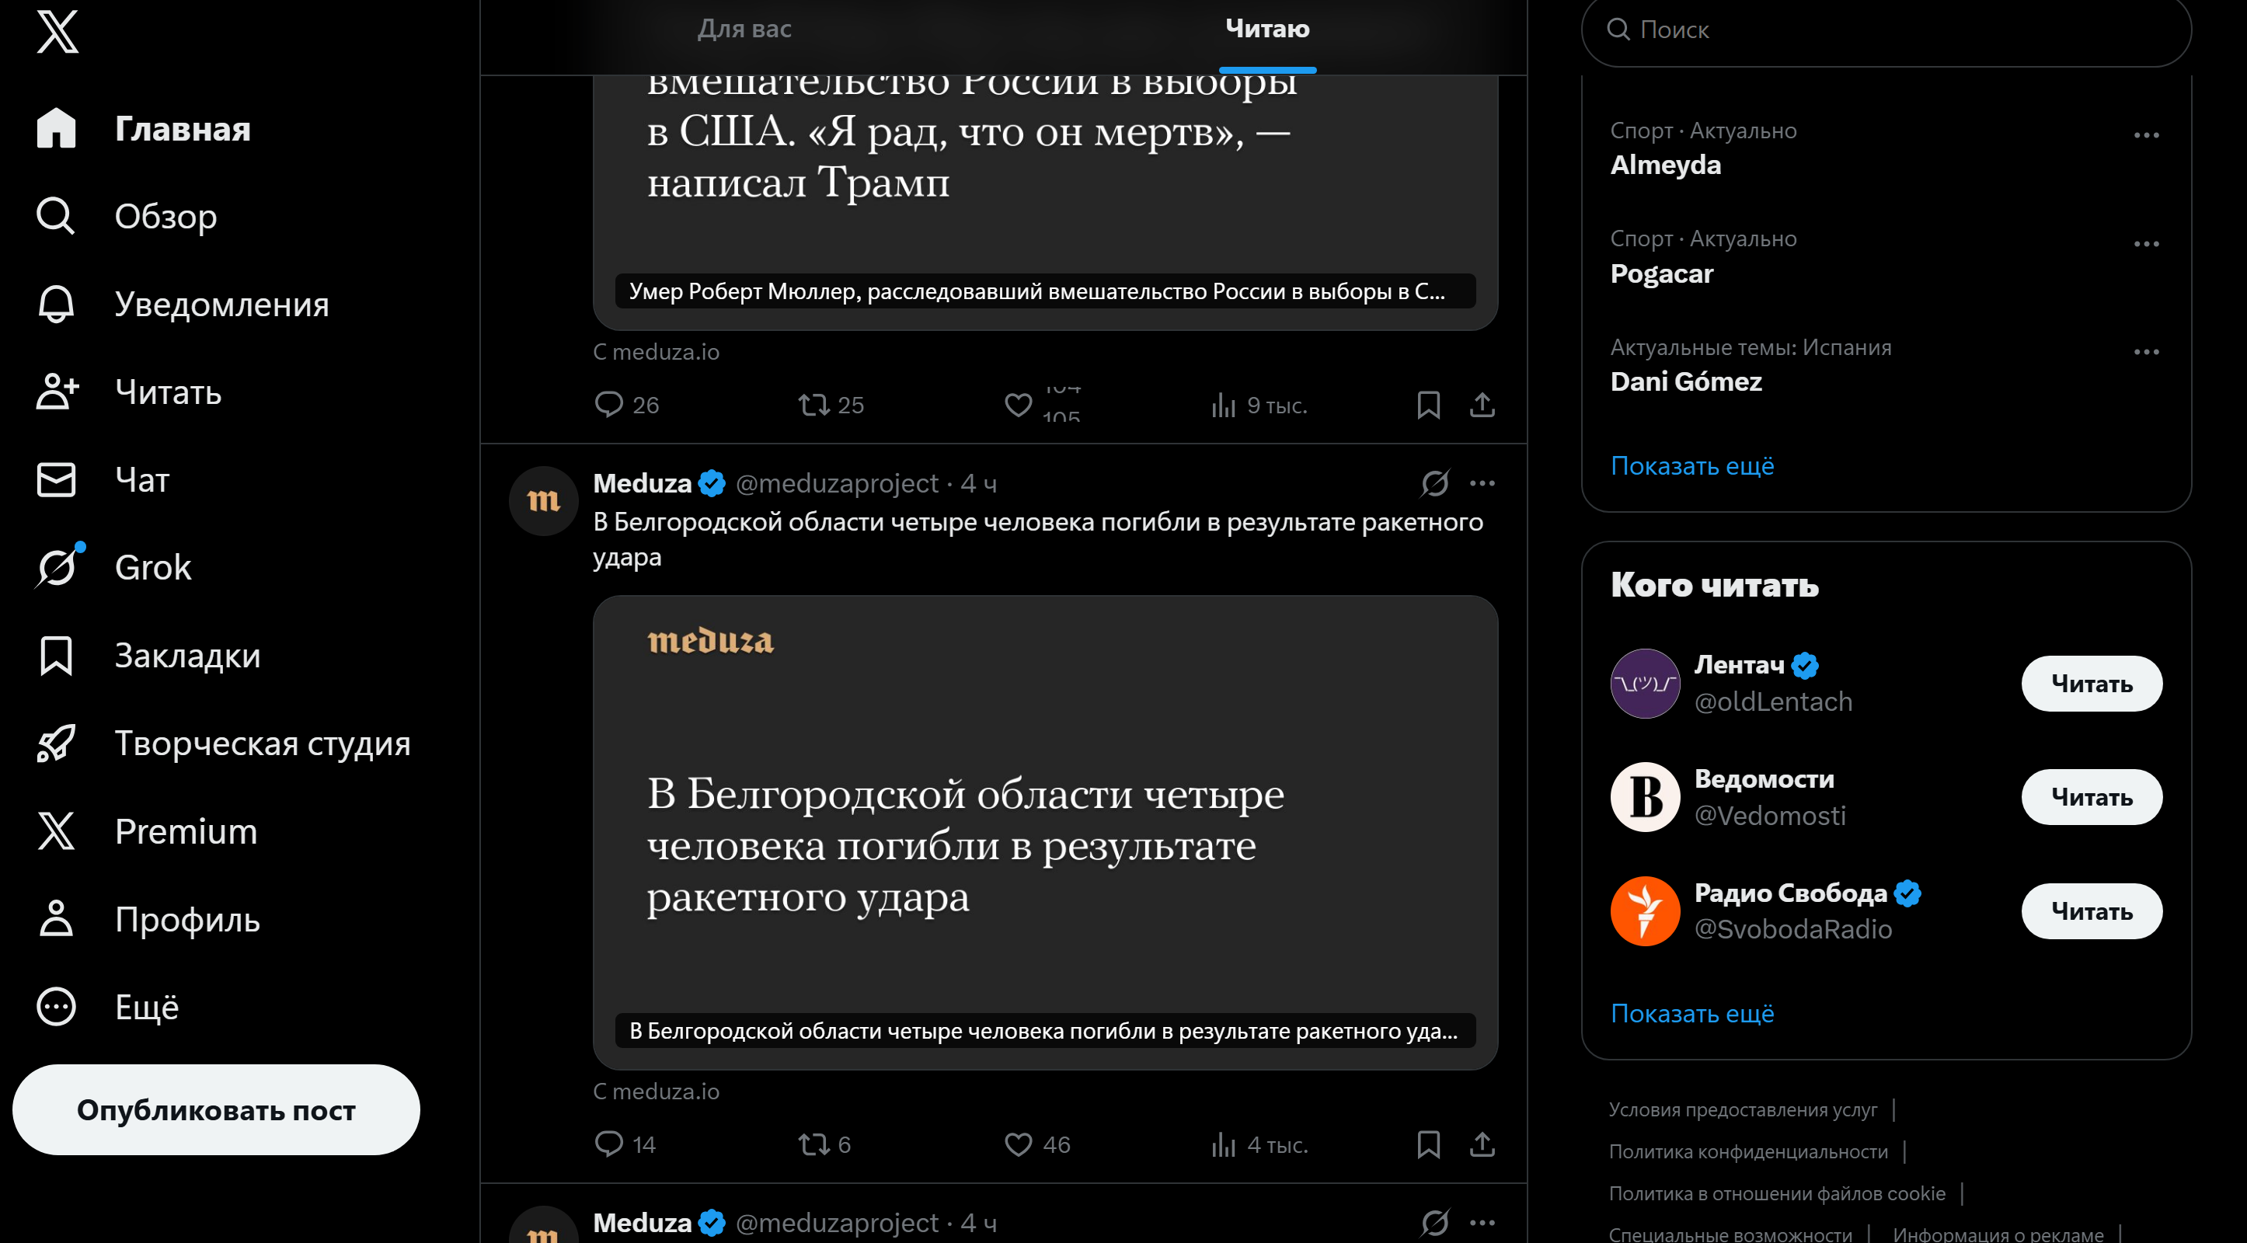Open the Belgorod article link card
Image resolution: width=2247 pixels, height=1243 pixels.
(1045, 832)
